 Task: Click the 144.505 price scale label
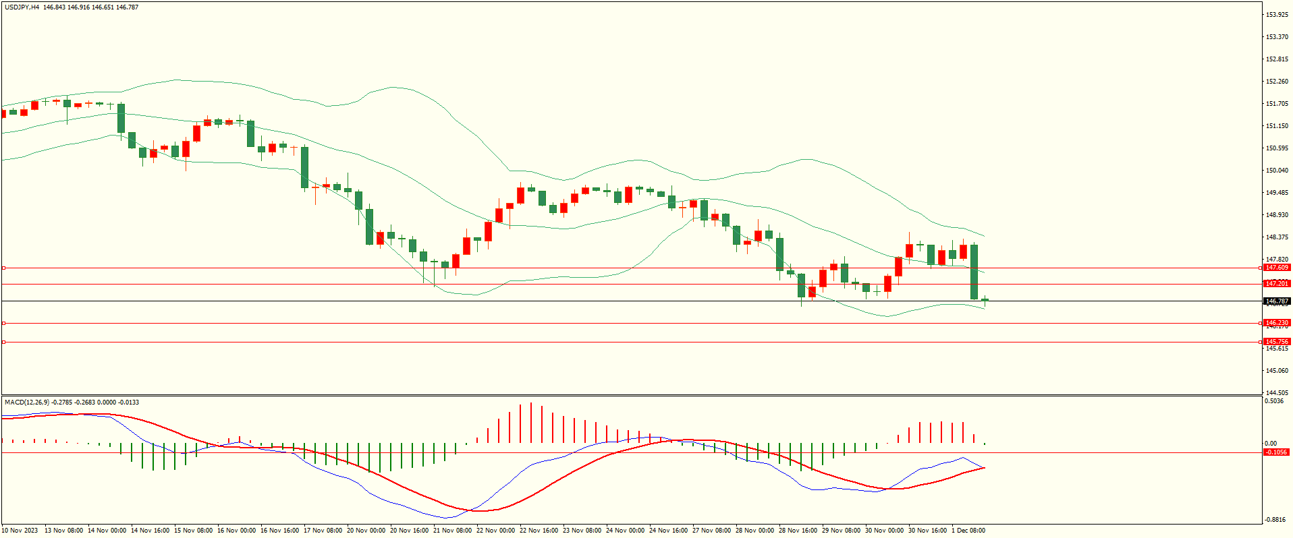[x=1277, y=393]
